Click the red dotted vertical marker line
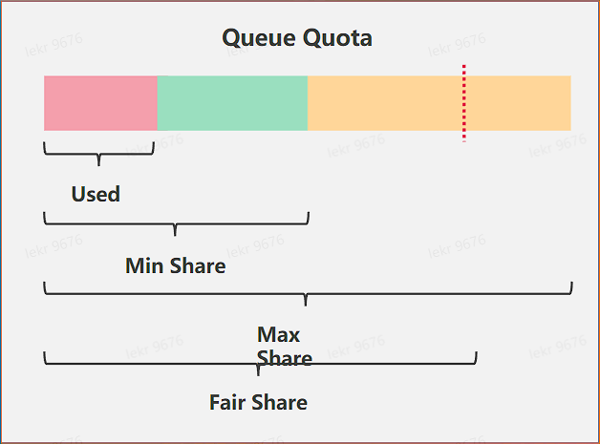This screenshot has height=444, width=600. tap(464, 102)
